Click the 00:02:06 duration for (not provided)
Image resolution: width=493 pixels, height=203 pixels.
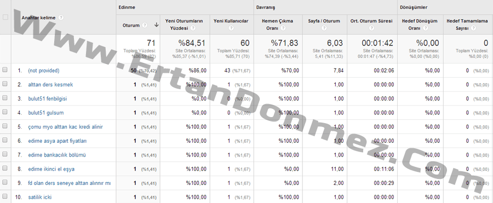point(384,71)
